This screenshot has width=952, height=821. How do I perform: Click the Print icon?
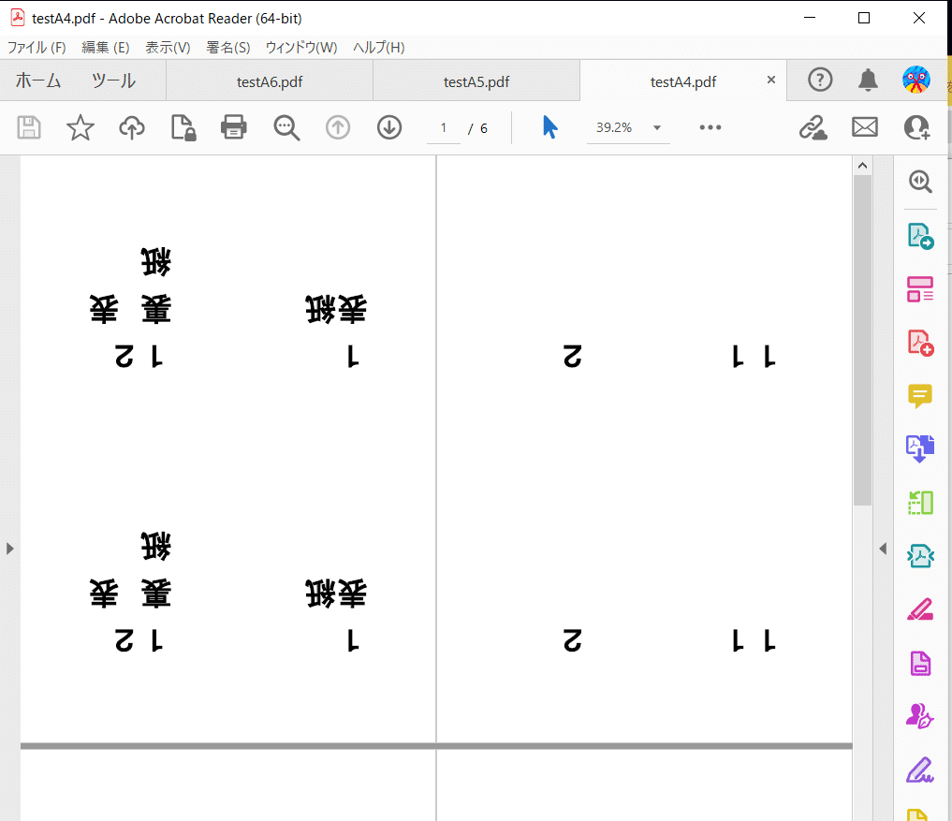point(234,127)
